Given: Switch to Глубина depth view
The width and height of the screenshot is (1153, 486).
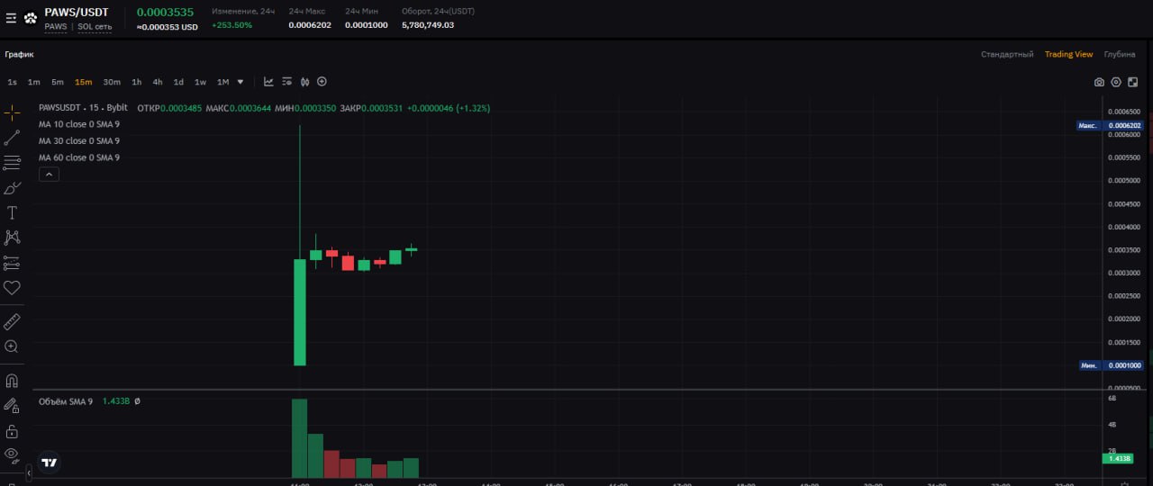Looking at the screenshot, I should [x=1120, y=54].
